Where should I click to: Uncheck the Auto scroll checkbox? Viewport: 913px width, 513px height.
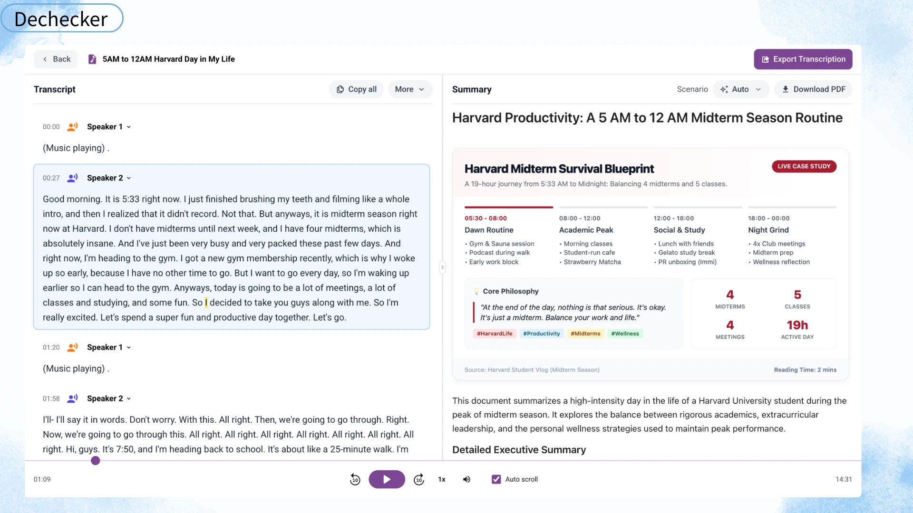click(x=496, y=479)
